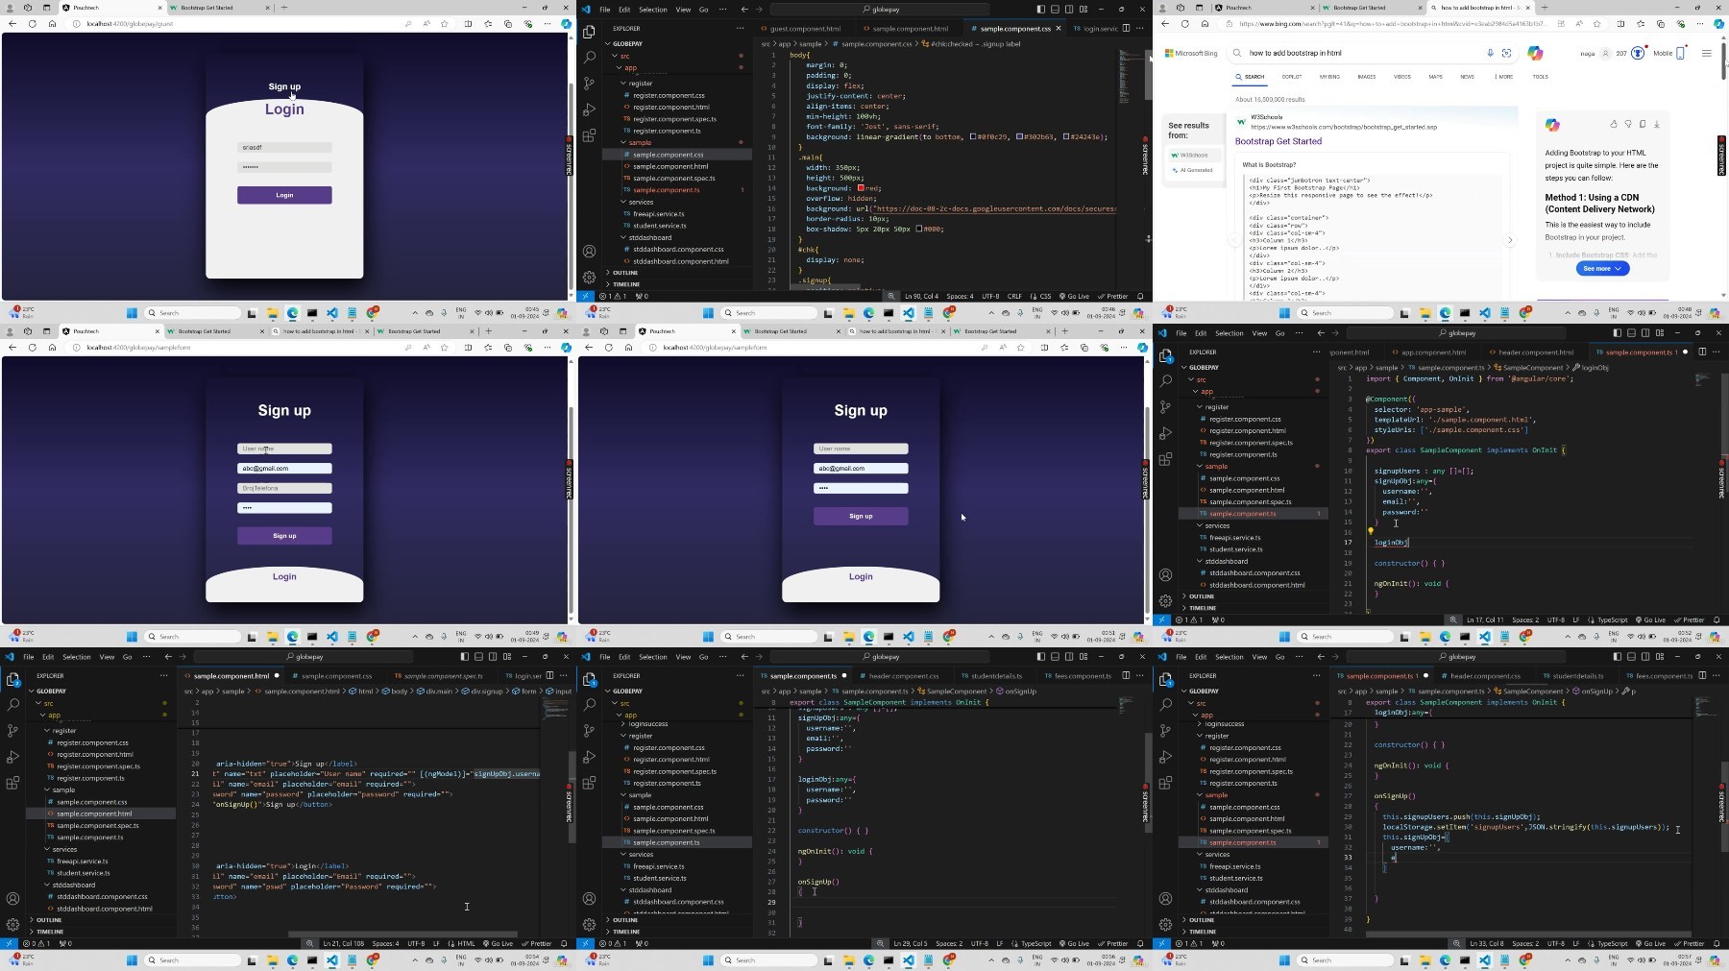Collapse GLOBEPAY root in CSS editor window explorer
The height and width of the screenshot is (971, 1729).
tap(608, 43)
